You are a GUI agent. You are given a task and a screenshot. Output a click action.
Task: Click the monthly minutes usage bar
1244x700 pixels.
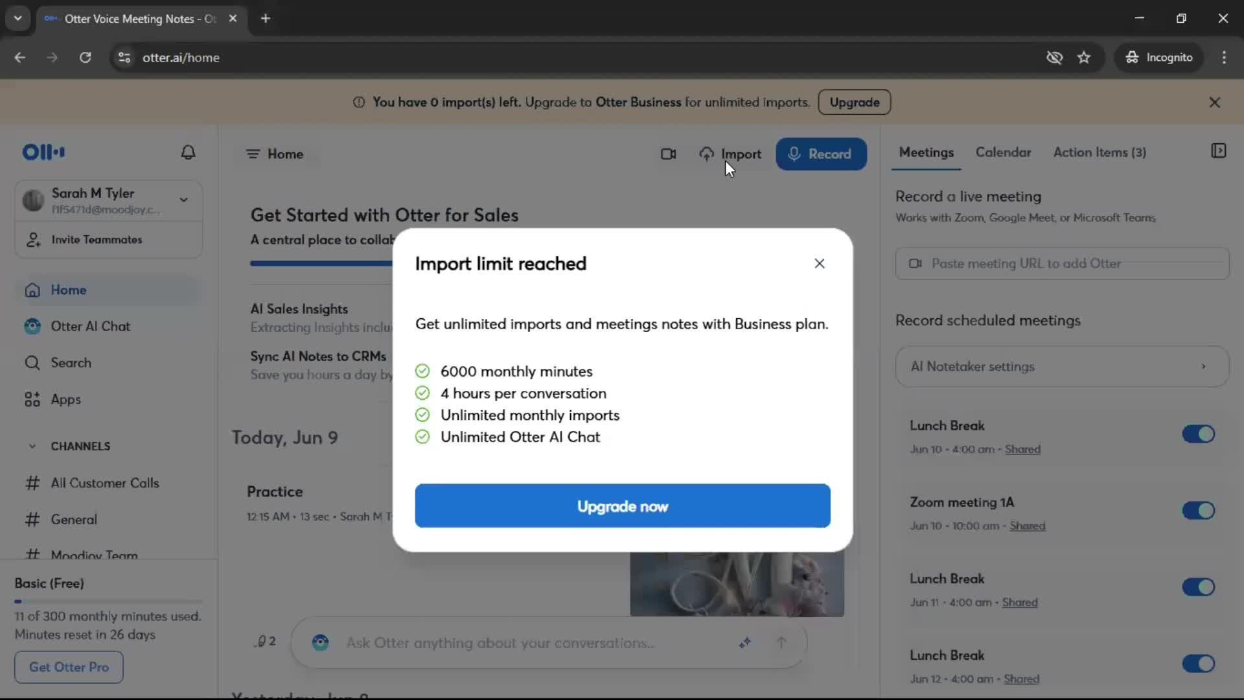pyautogui.click(x=108, y=601)
